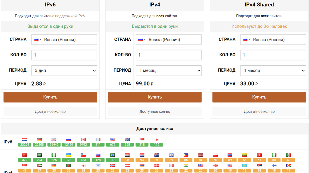Image resolution: width=309 pixels, height=173 pixels.
Task: Open the country flag selector in IPv4 Shared card
Action: pos(246,40)
